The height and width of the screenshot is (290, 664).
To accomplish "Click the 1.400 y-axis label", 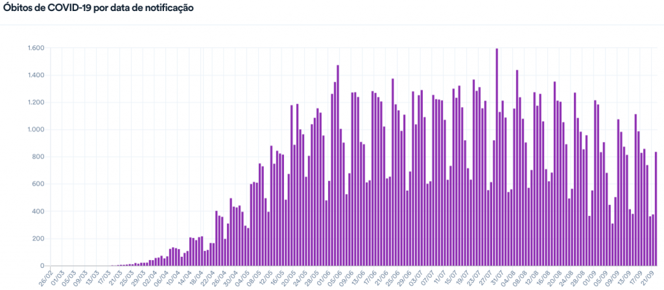I will pos(35,75).
